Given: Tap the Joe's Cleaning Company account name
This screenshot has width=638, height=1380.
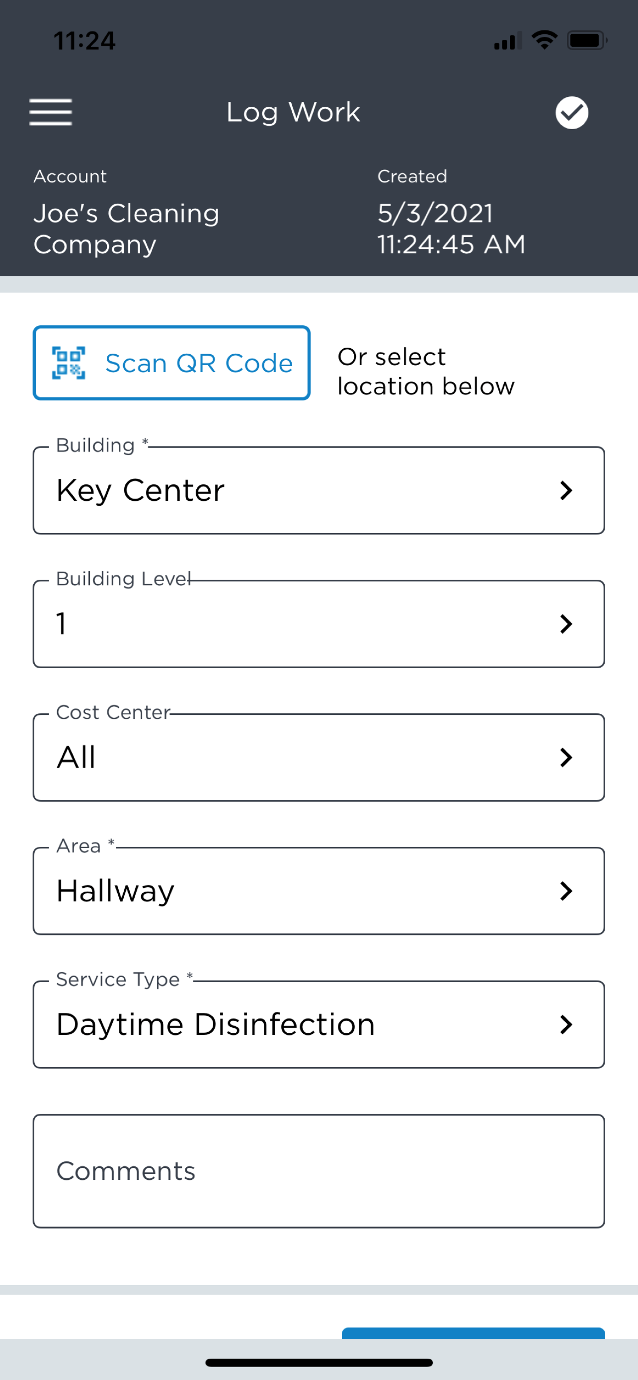Looking at the screenshot, I should click(x=126, y=229).
